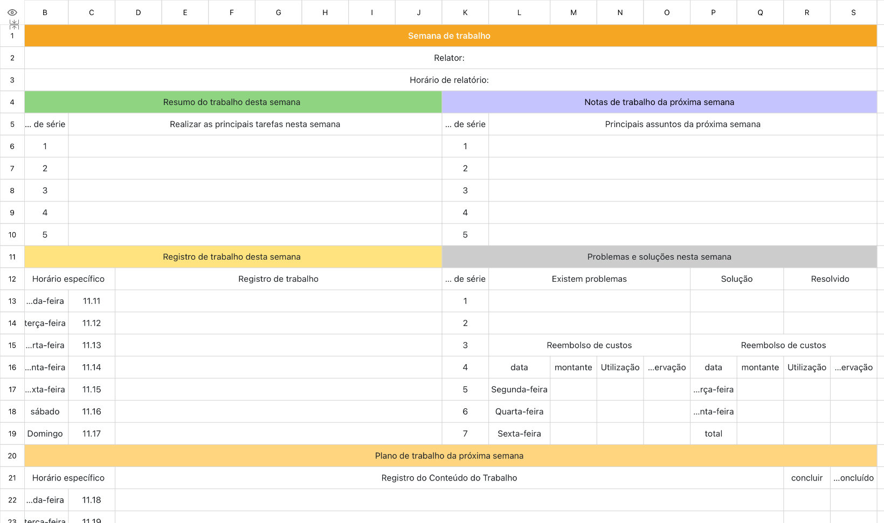Select the 'total' cell
Screen dimensions: 884x523
(713, 434)
